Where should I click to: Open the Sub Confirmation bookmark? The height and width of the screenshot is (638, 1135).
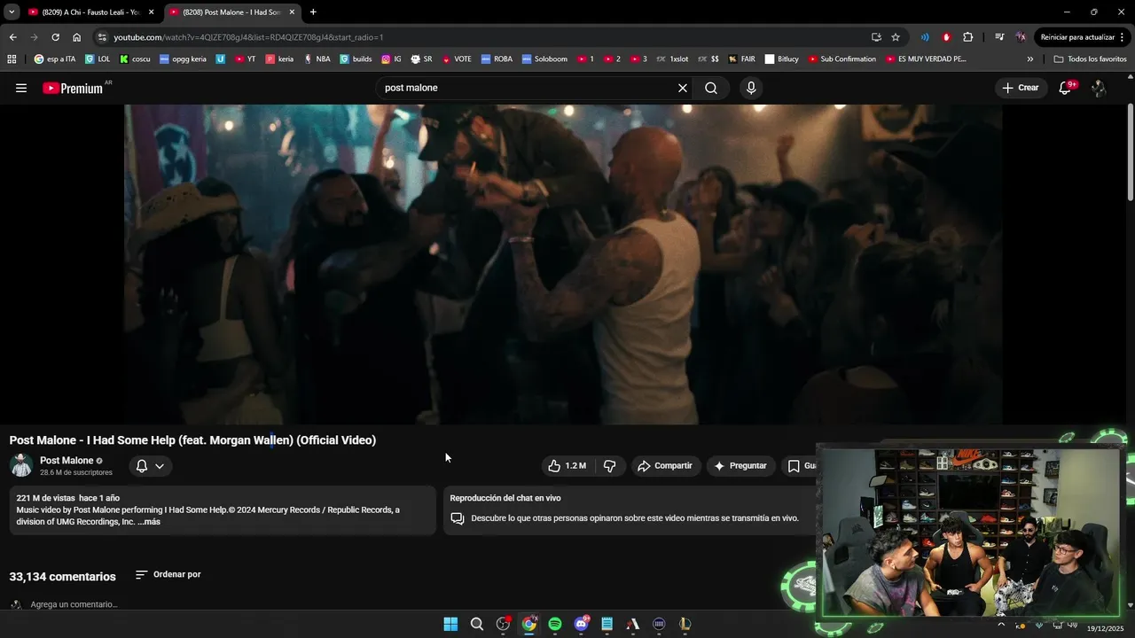(x=841, y=59)
